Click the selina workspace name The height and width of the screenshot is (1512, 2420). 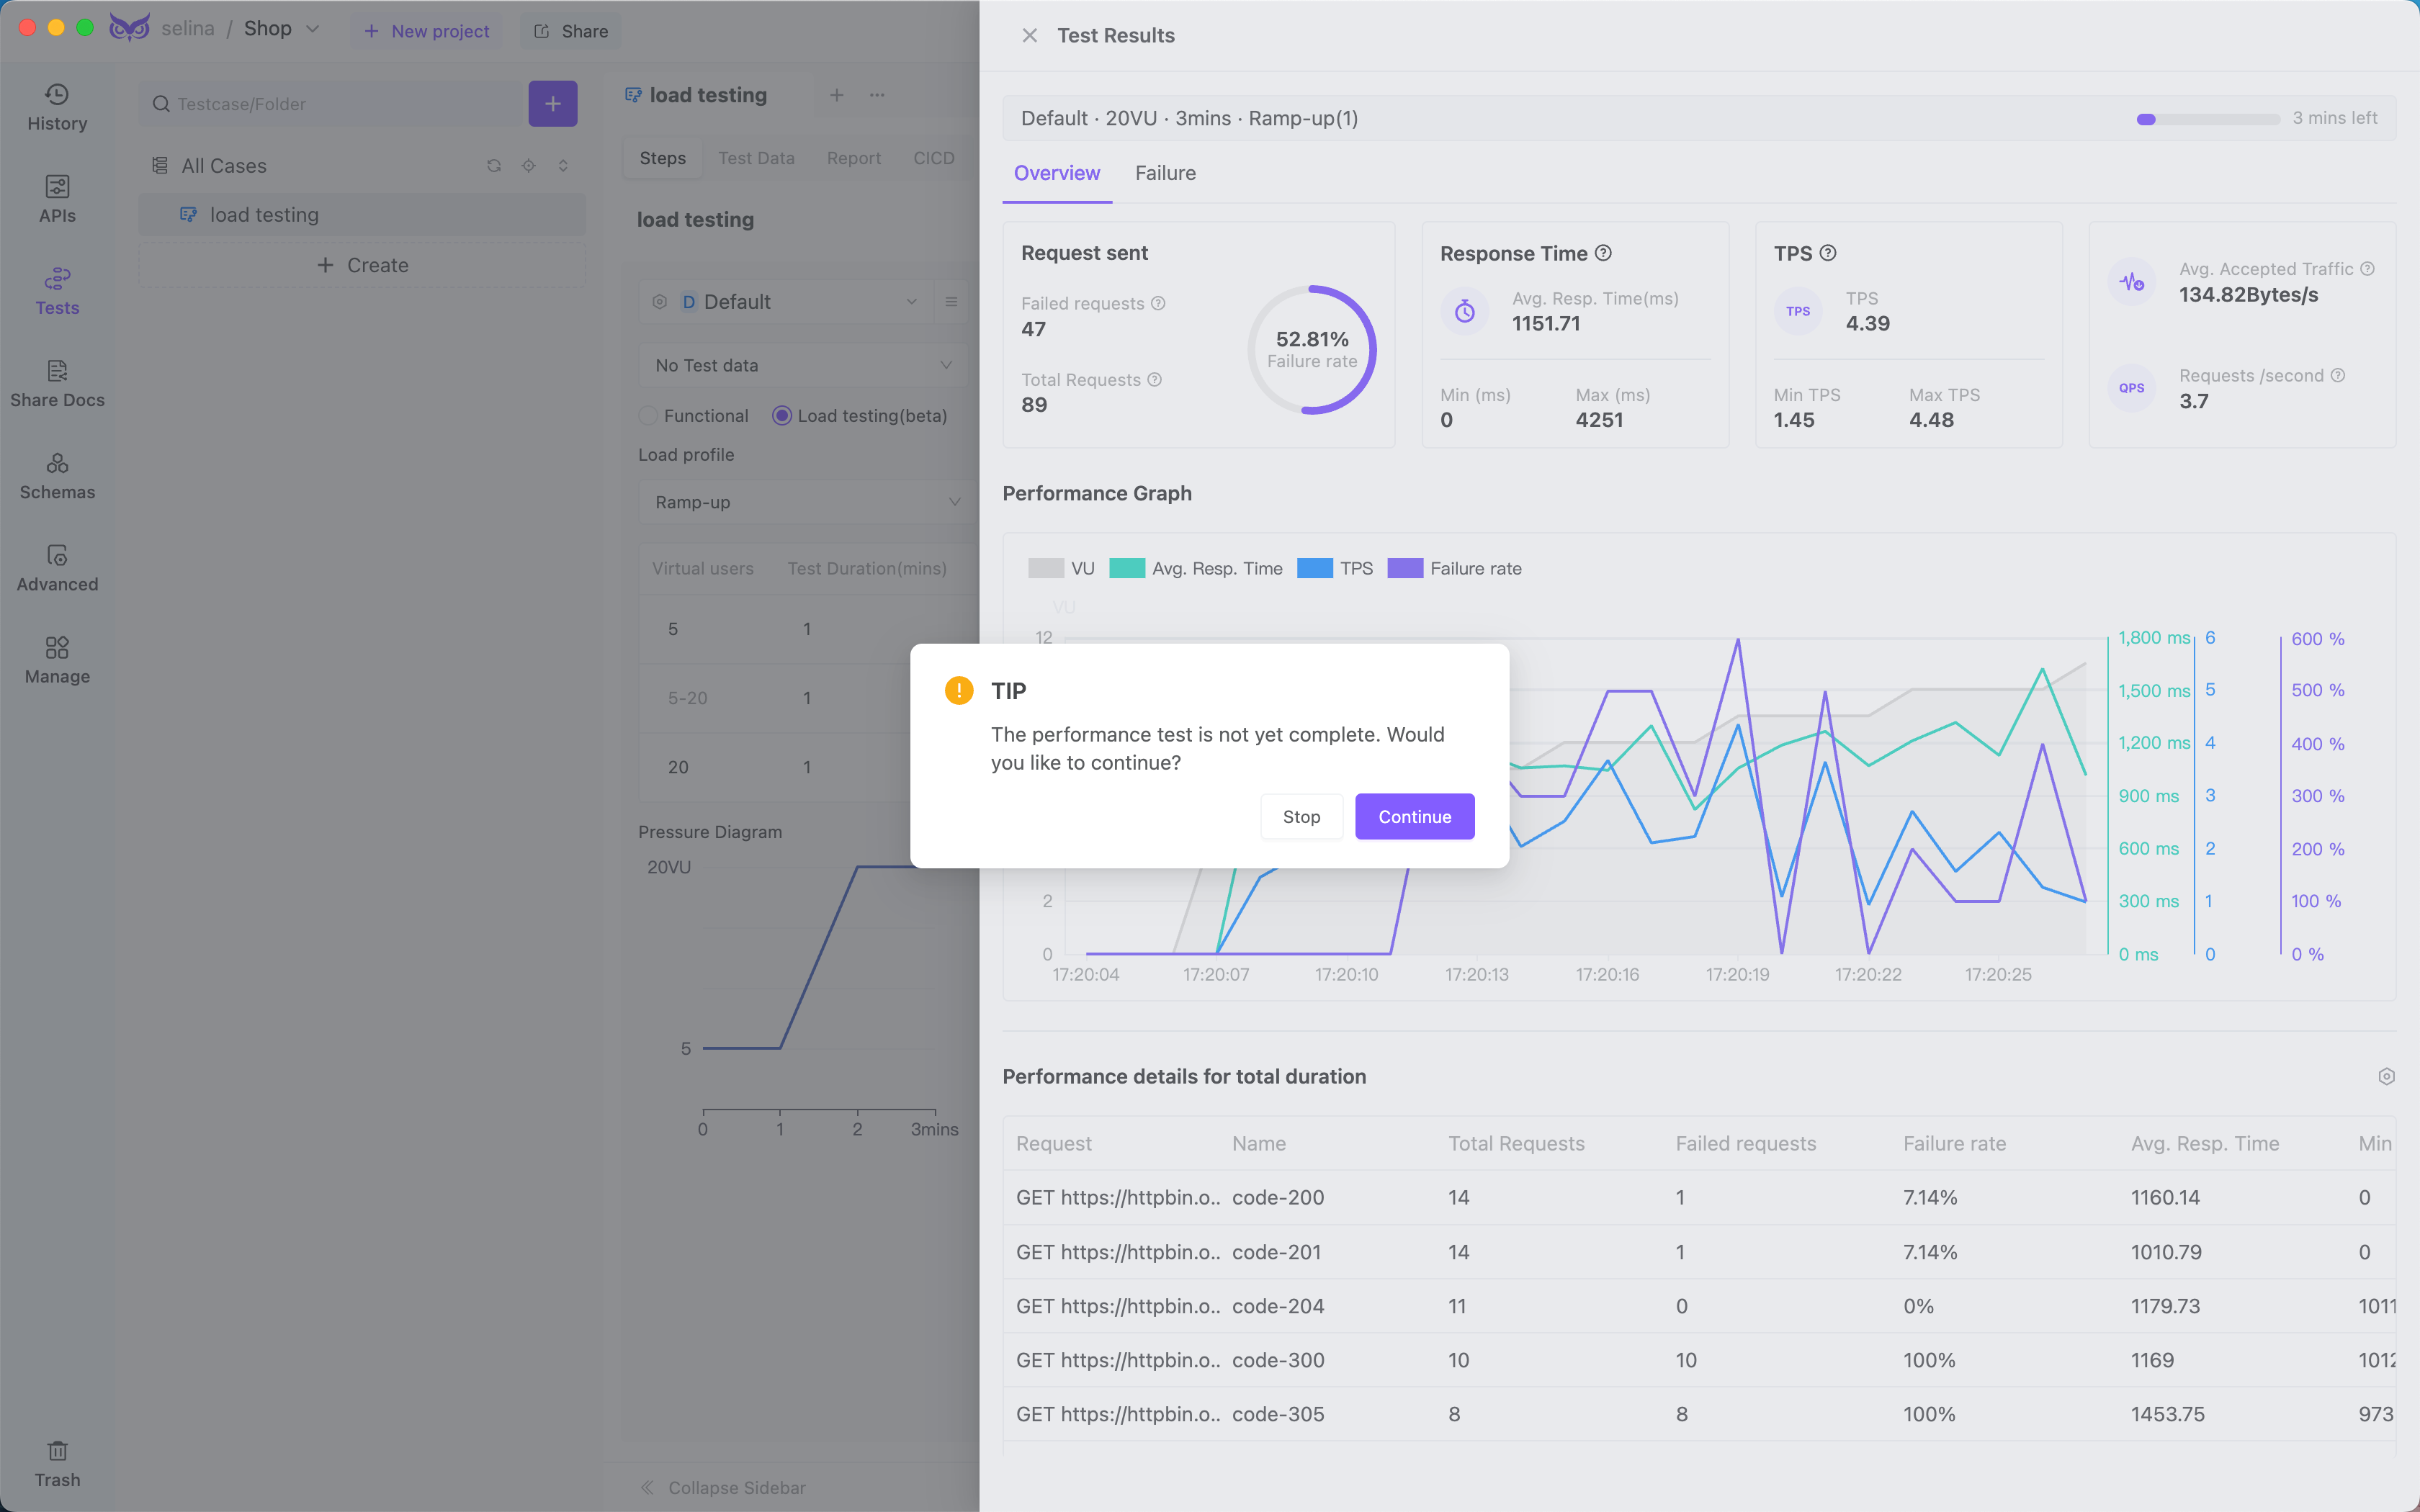click(188, 28)
